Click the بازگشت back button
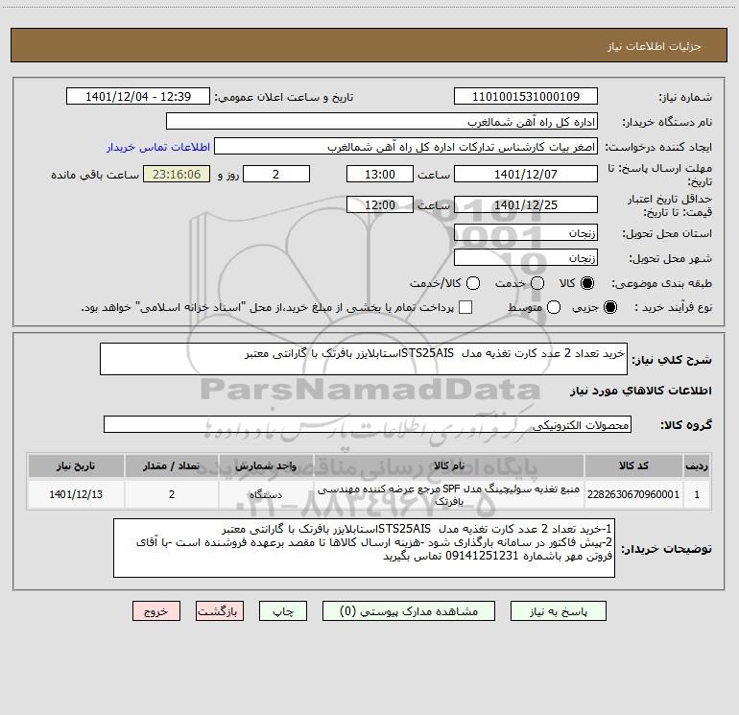This screenshot has width=739, height=715. [220, 611]
